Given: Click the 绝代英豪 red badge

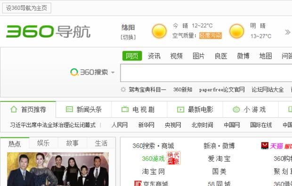Looking at the screenshot, I should [x=173, y=158].
